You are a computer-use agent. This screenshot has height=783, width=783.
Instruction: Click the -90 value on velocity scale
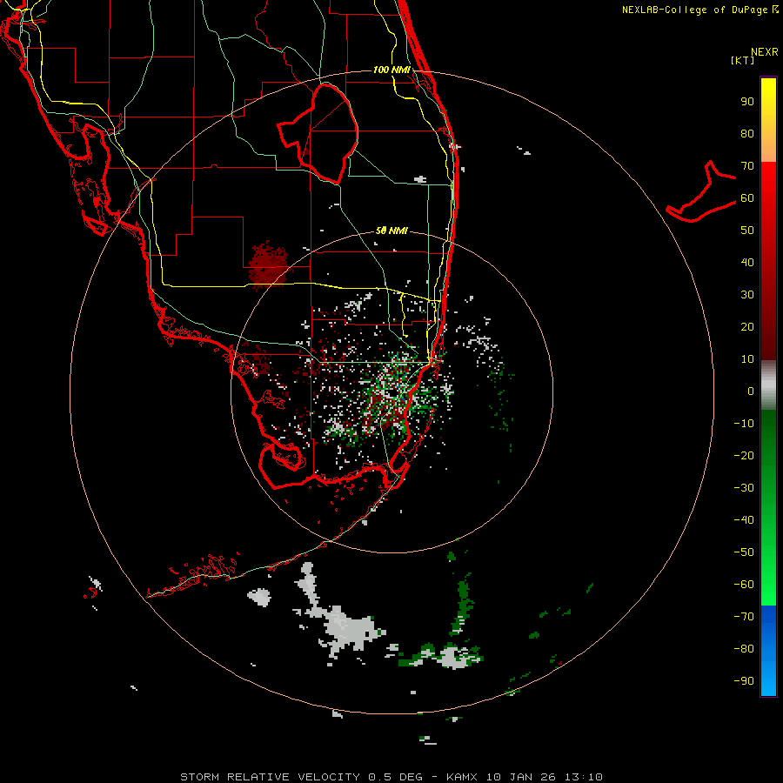click(x=744, y=681)
